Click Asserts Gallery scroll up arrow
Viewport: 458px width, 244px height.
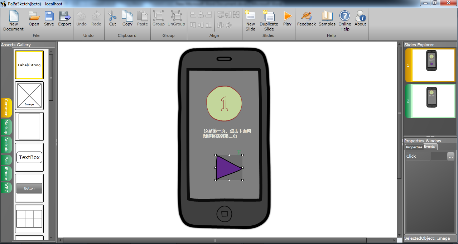pyautogui.click(x=51, y=52)
